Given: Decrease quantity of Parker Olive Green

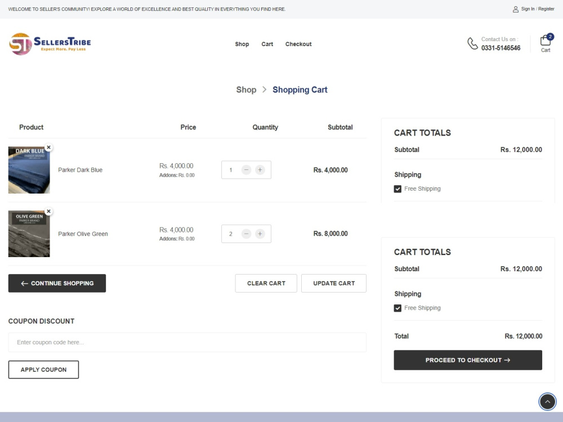Looking at the screenshot, I should [247, 234].
